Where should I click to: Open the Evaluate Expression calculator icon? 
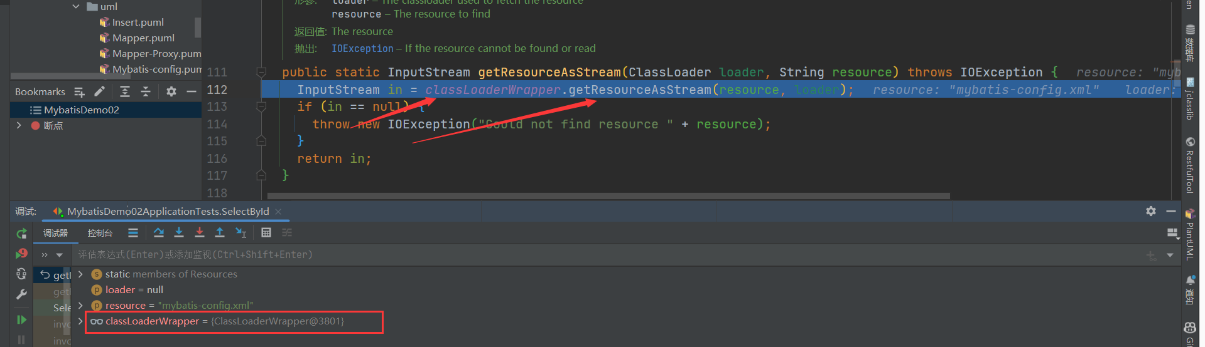click(266, 232)
